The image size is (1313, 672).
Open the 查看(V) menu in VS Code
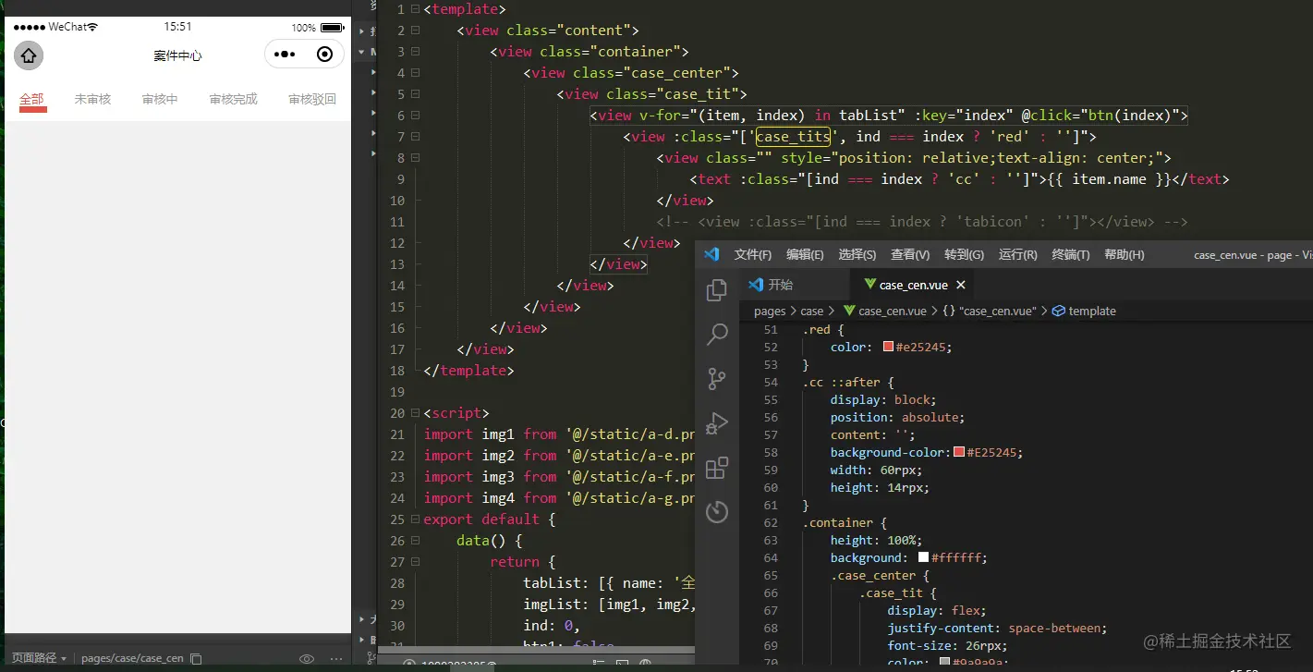(910, 254)
